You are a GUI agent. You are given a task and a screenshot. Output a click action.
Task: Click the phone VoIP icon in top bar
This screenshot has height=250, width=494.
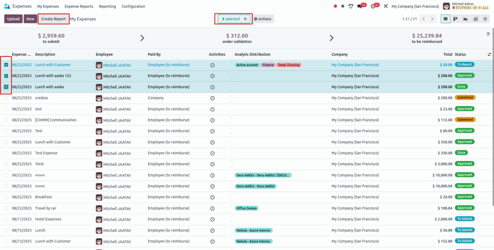351,6
